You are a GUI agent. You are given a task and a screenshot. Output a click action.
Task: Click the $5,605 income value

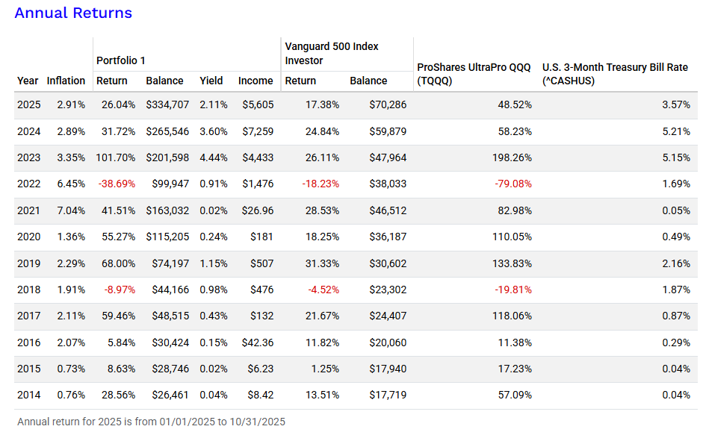258,104
